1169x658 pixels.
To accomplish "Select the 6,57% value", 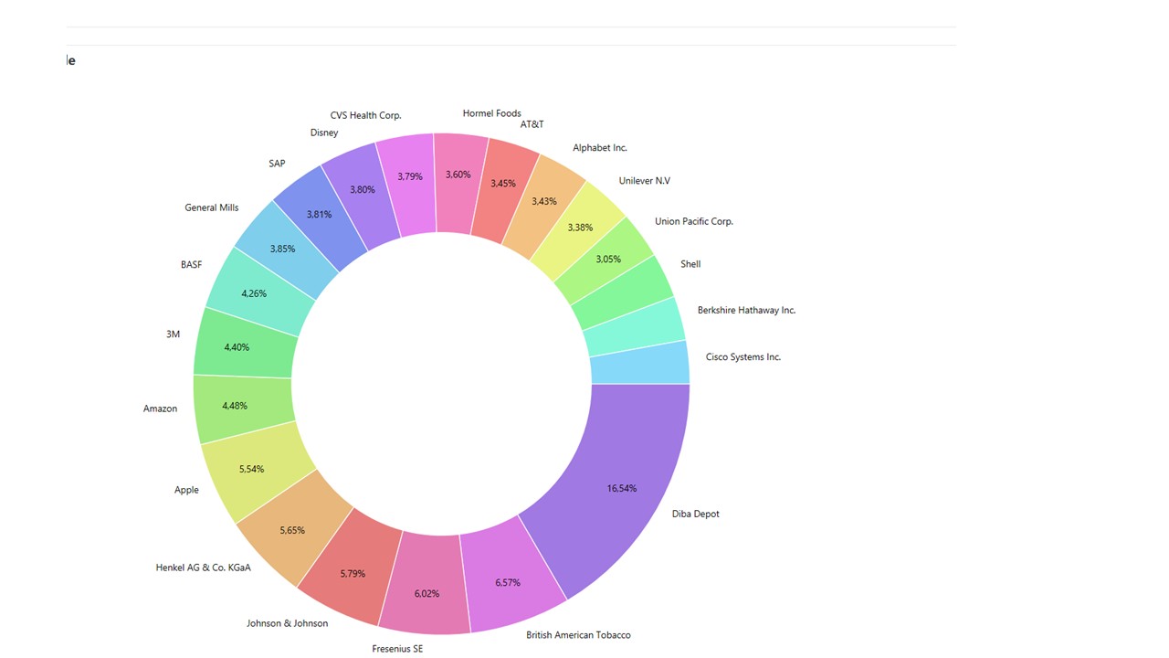I will 508,582.
